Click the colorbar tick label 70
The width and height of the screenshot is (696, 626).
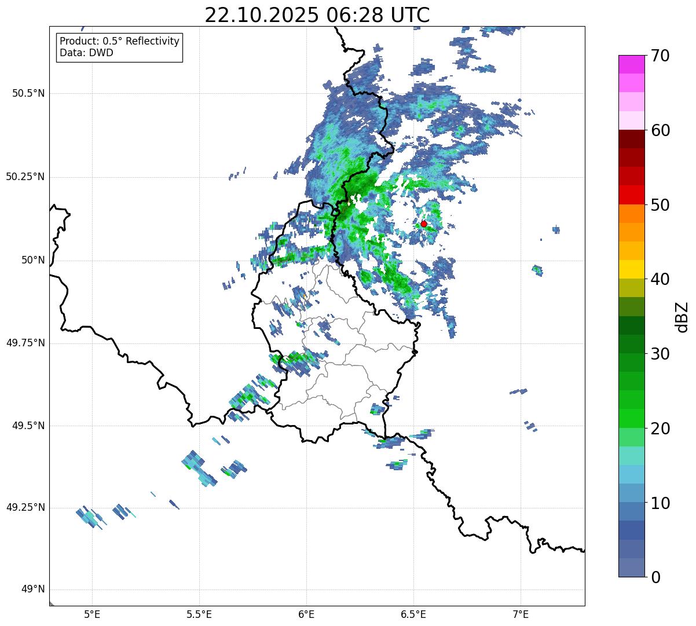tap(660, 56)
